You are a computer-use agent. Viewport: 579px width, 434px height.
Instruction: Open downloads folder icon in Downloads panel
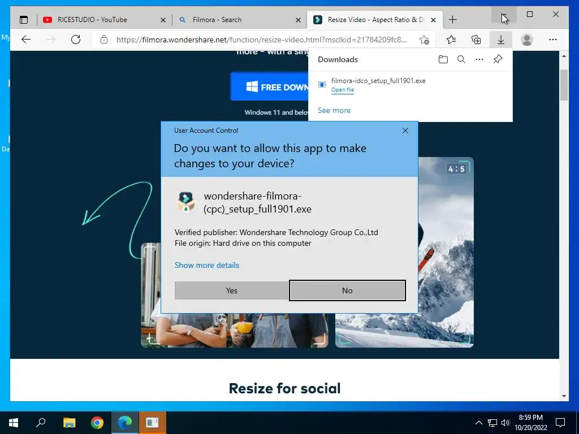[x=443, y=59]
